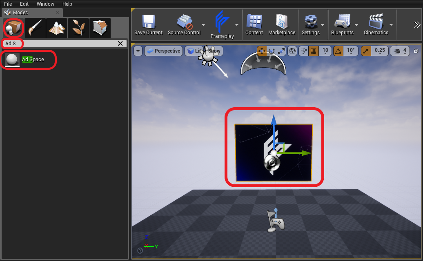
Task: Open viewport options dropdown arrow
Action: [x=138, y=51]
